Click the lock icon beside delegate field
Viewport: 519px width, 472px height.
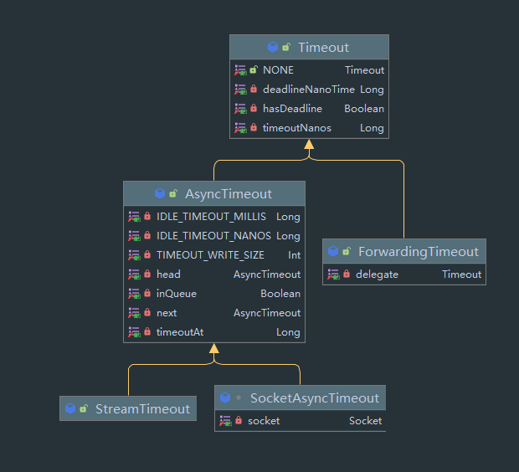click(347, 274)
